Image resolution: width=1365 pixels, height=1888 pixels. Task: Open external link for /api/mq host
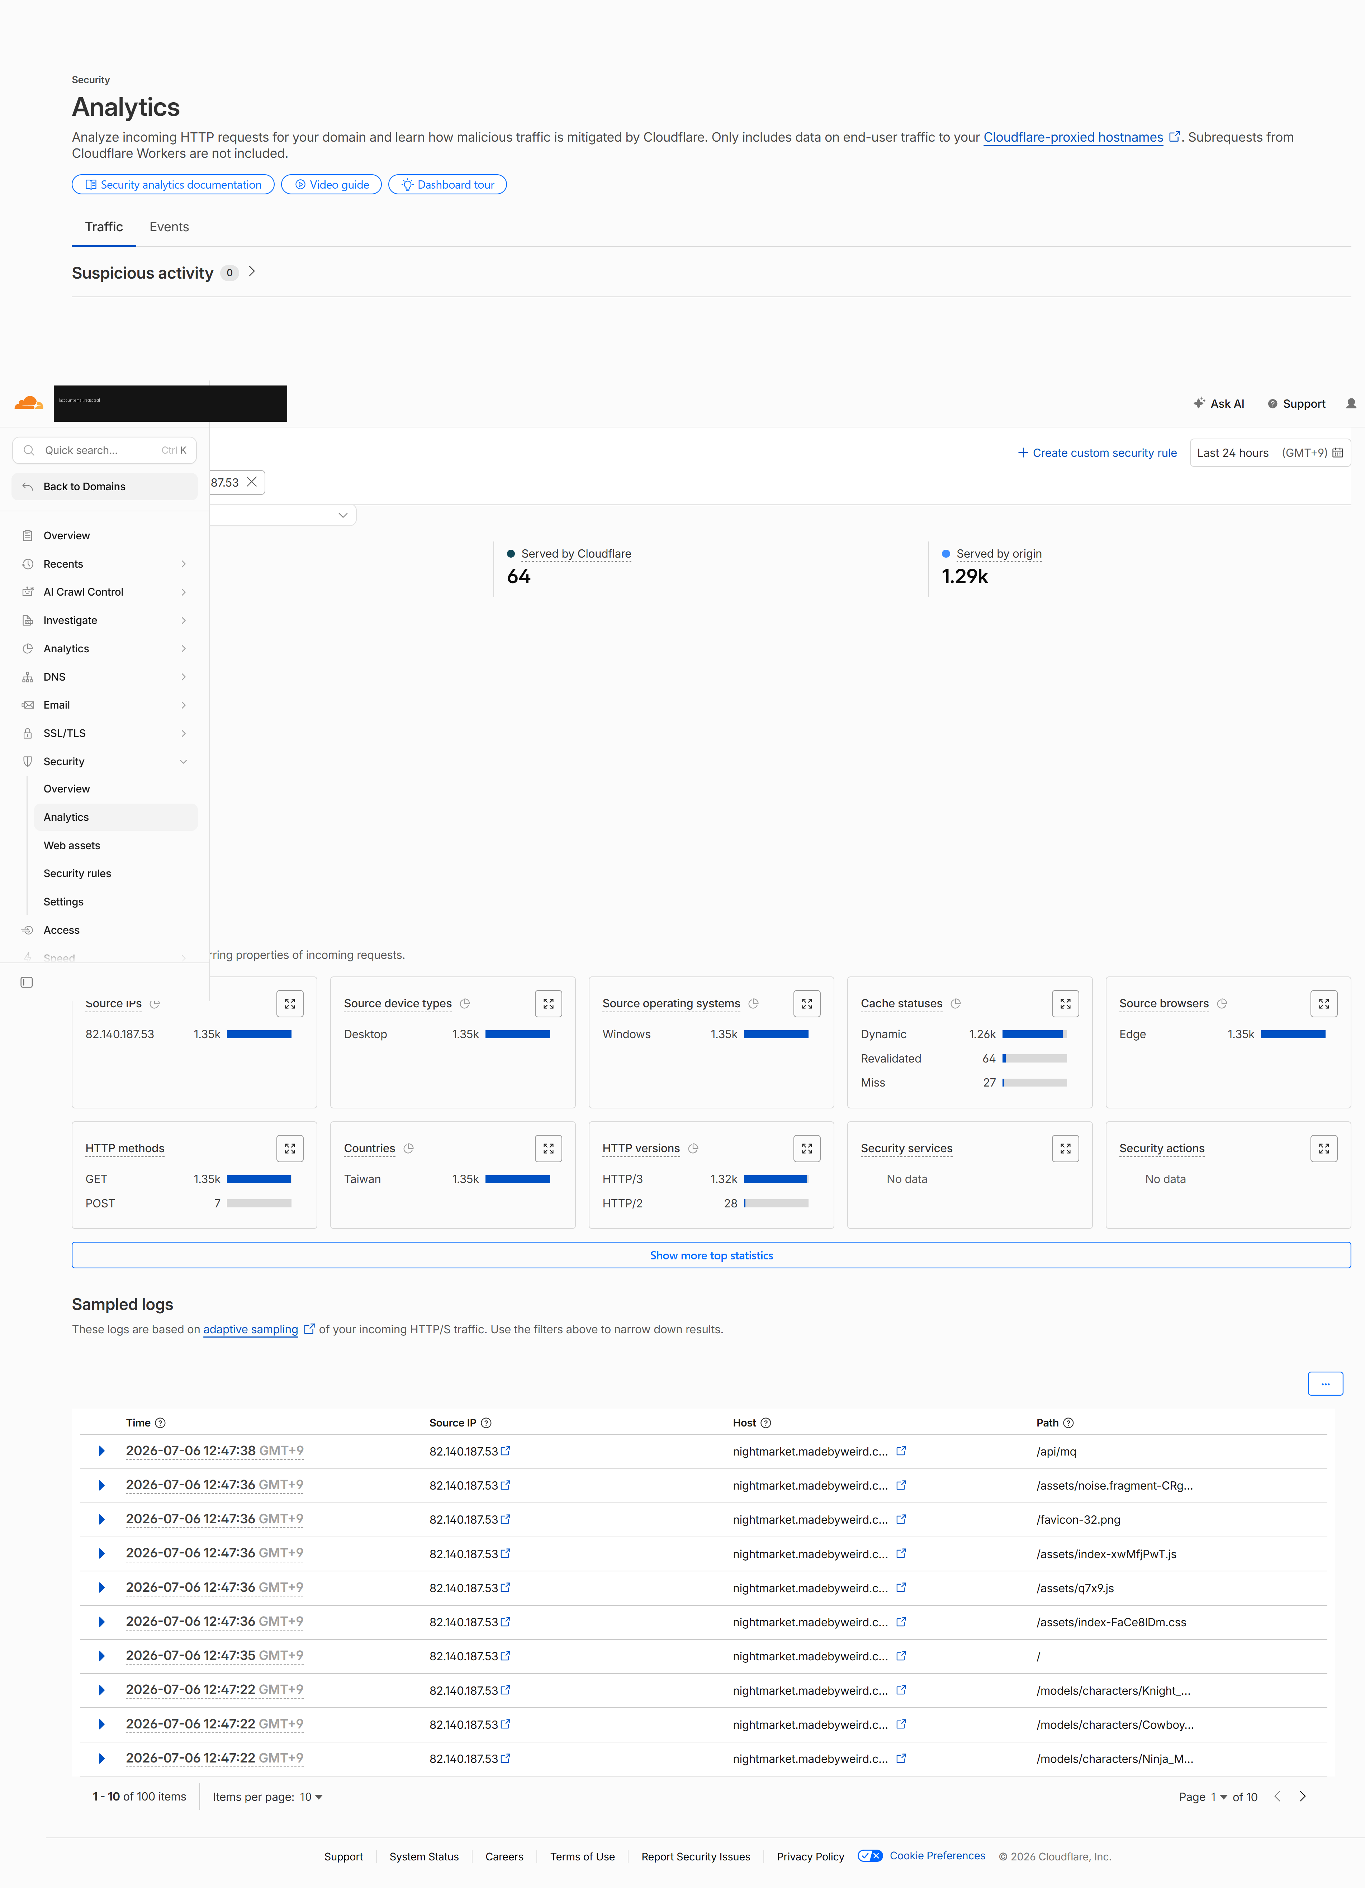tap(901, 1451)
